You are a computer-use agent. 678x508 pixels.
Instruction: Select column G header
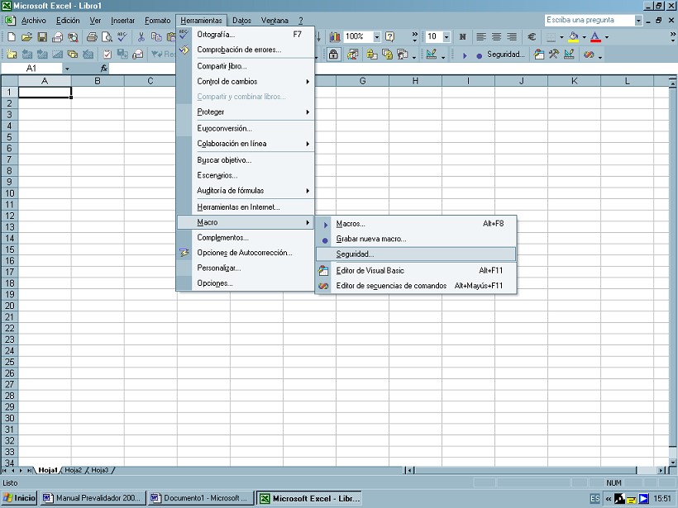(x=362, y=81)
